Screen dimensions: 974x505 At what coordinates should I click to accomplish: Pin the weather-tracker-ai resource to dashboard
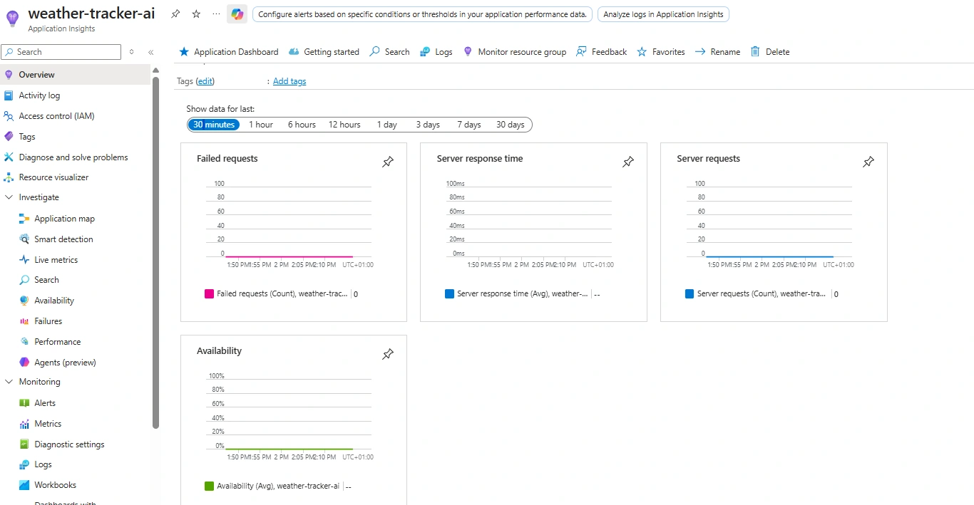(175, 14)
